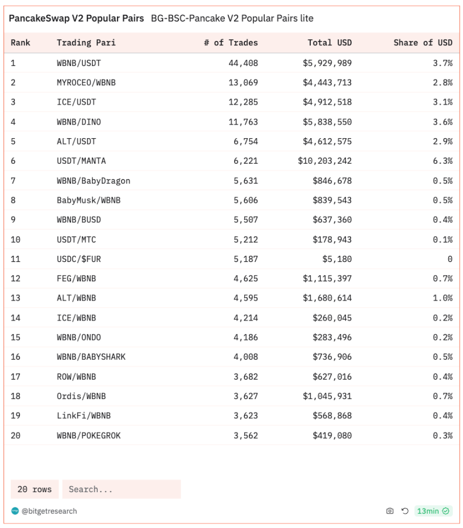Click the bitgetresearch avatar icon
Screen dimensions: 463x528
[15, 511]
